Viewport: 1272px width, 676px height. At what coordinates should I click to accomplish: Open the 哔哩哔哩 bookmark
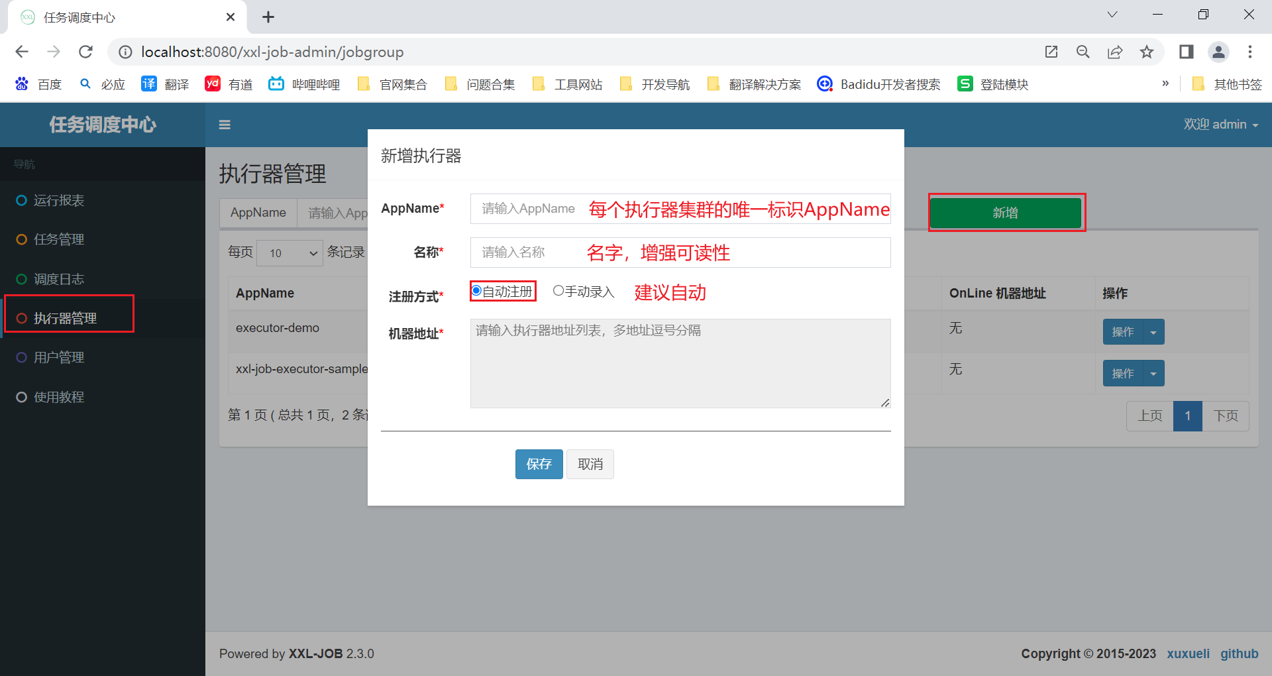(305, 84)
